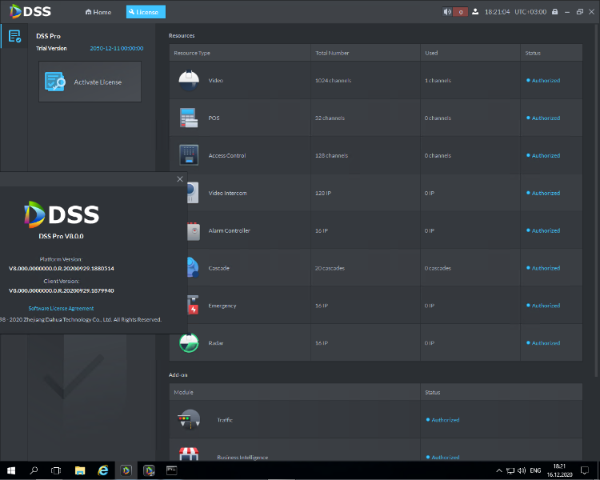Click Authorized status for Radar
The height and width of the screenshot is (480, 600).
point(543,343)
